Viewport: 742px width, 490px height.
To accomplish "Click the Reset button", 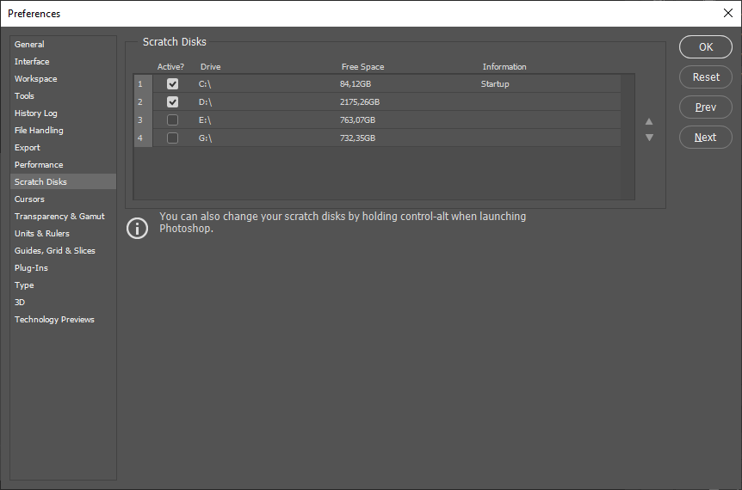I will click(x=706, y=77).
